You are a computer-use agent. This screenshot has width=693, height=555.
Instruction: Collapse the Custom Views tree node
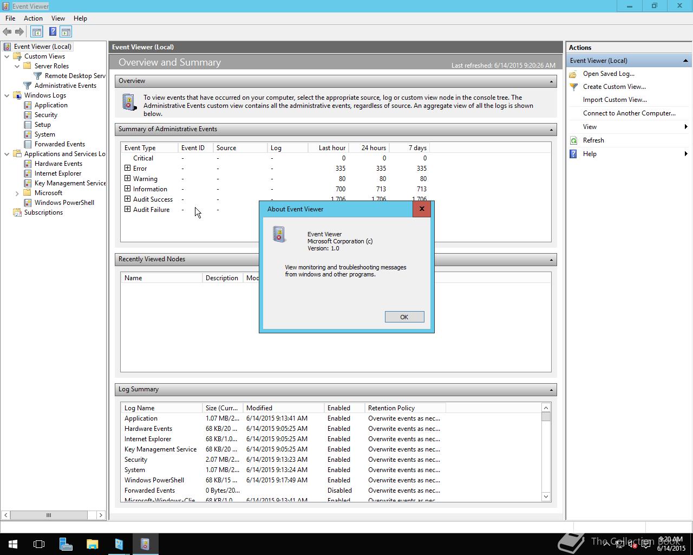point(7,56)
